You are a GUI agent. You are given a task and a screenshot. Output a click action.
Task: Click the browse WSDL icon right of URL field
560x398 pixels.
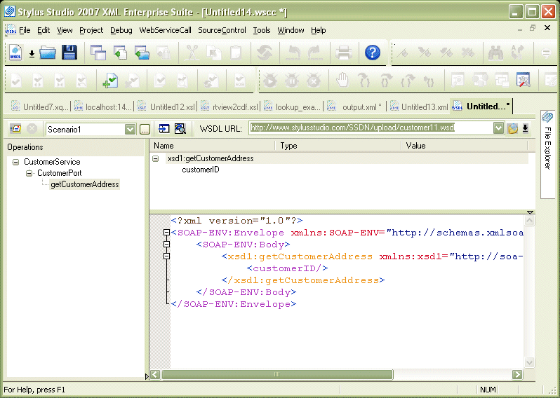click(512, 128)
